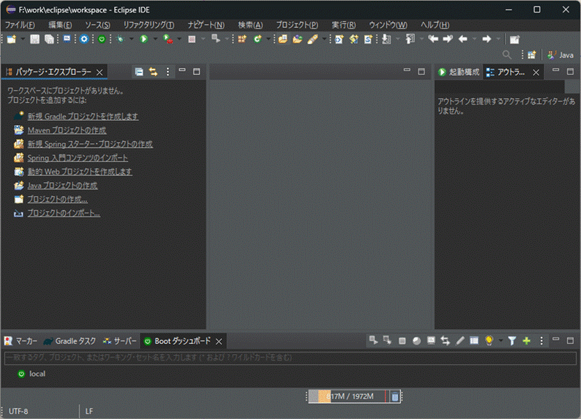
Task: Expand the Debug dropdown arrow
Action: 132,39
